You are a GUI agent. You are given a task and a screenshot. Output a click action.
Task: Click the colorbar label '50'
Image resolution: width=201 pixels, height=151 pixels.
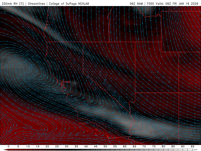105,146
